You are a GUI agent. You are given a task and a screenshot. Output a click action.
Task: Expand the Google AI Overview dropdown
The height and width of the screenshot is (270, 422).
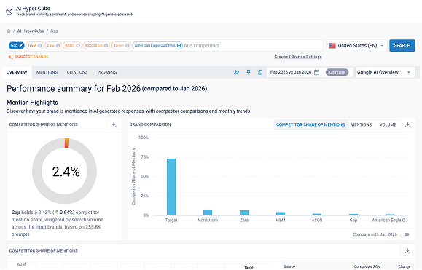click(x=385, y=72)
